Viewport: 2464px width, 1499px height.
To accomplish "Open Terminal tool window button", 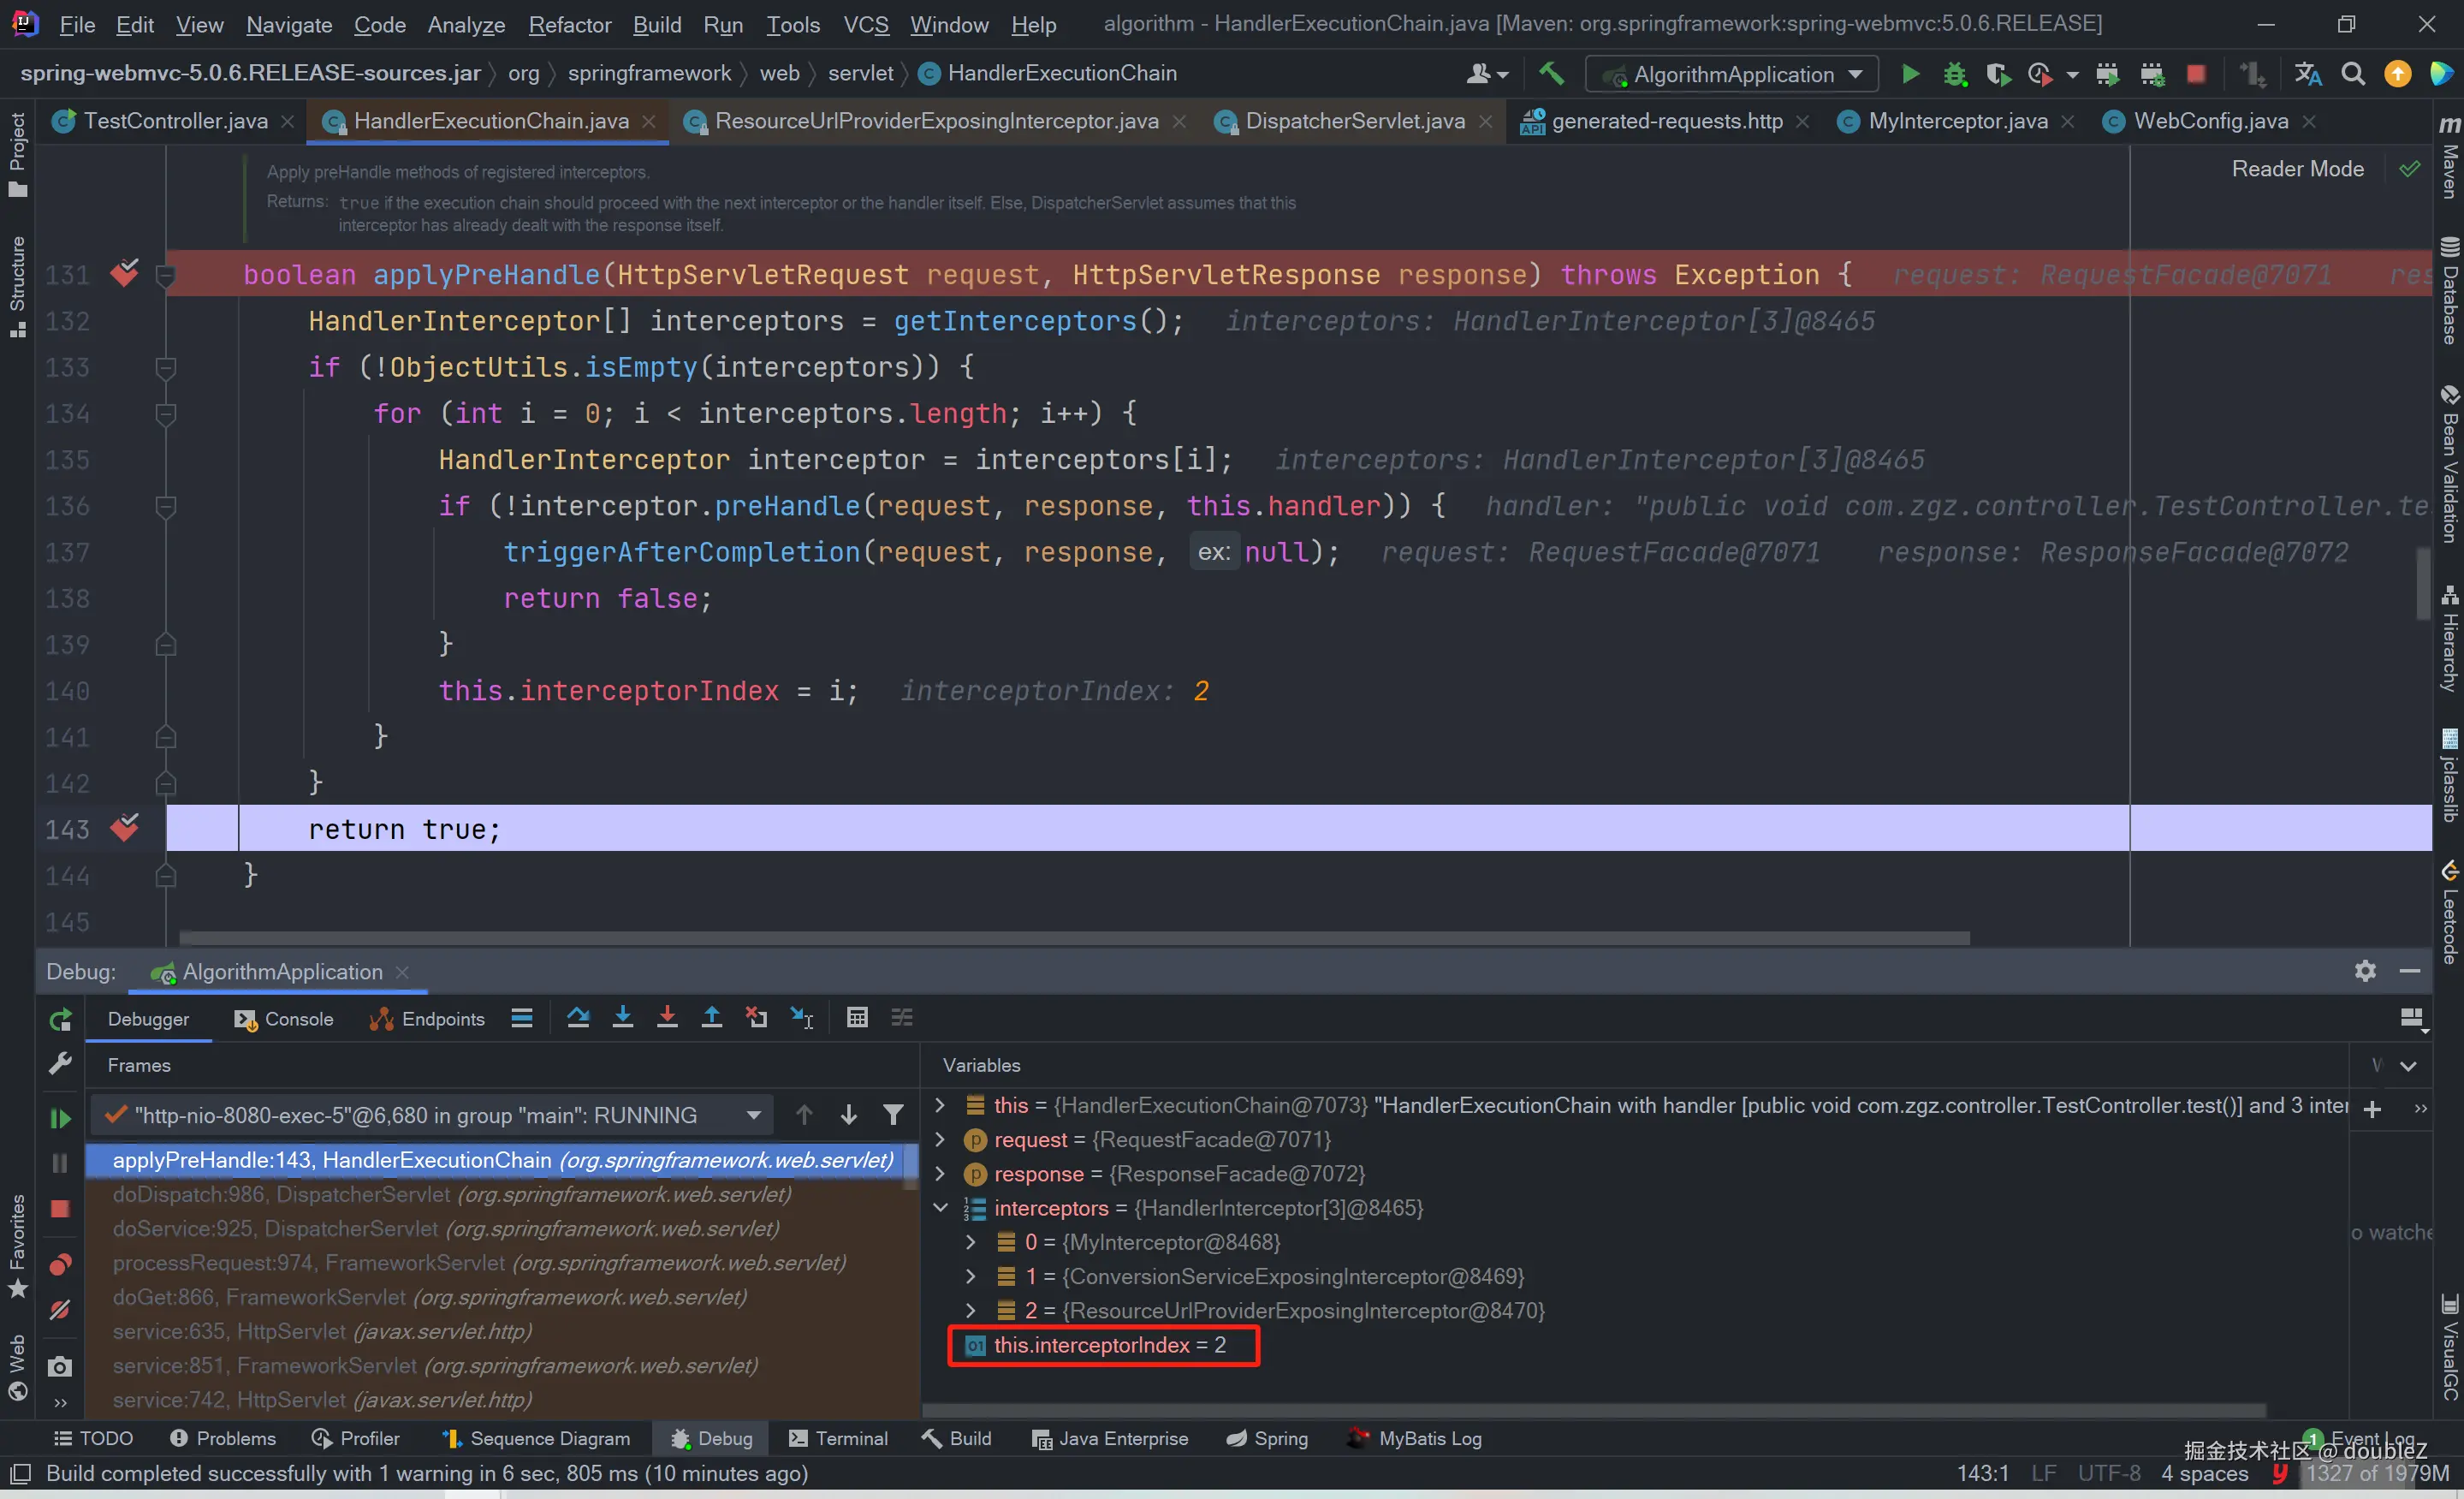I will (x=838, y=1438).
